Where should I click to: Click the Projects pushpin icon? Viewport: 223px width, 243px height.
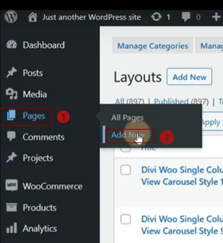click(x=11, y=158)
